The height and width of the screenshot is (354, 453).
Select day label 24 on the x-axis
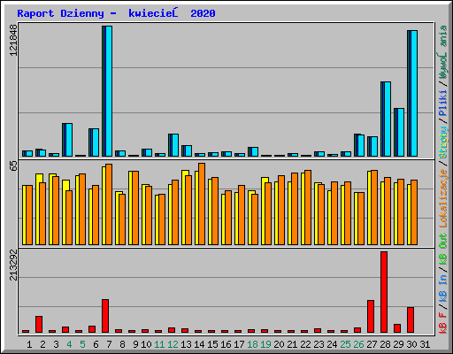click(x=332, y=344)
